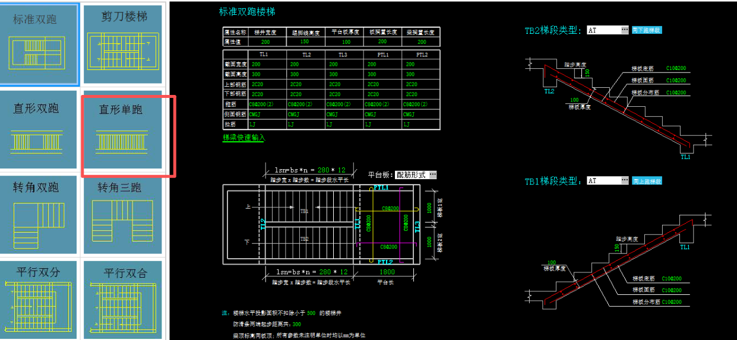Select the 平行双合 stair template
Screen dimensions: 737x340
[123, 300]
